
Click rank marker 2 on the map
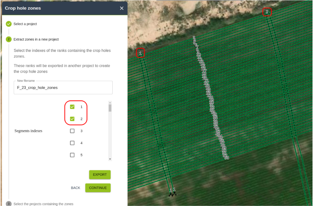click(x=267, y=12)
